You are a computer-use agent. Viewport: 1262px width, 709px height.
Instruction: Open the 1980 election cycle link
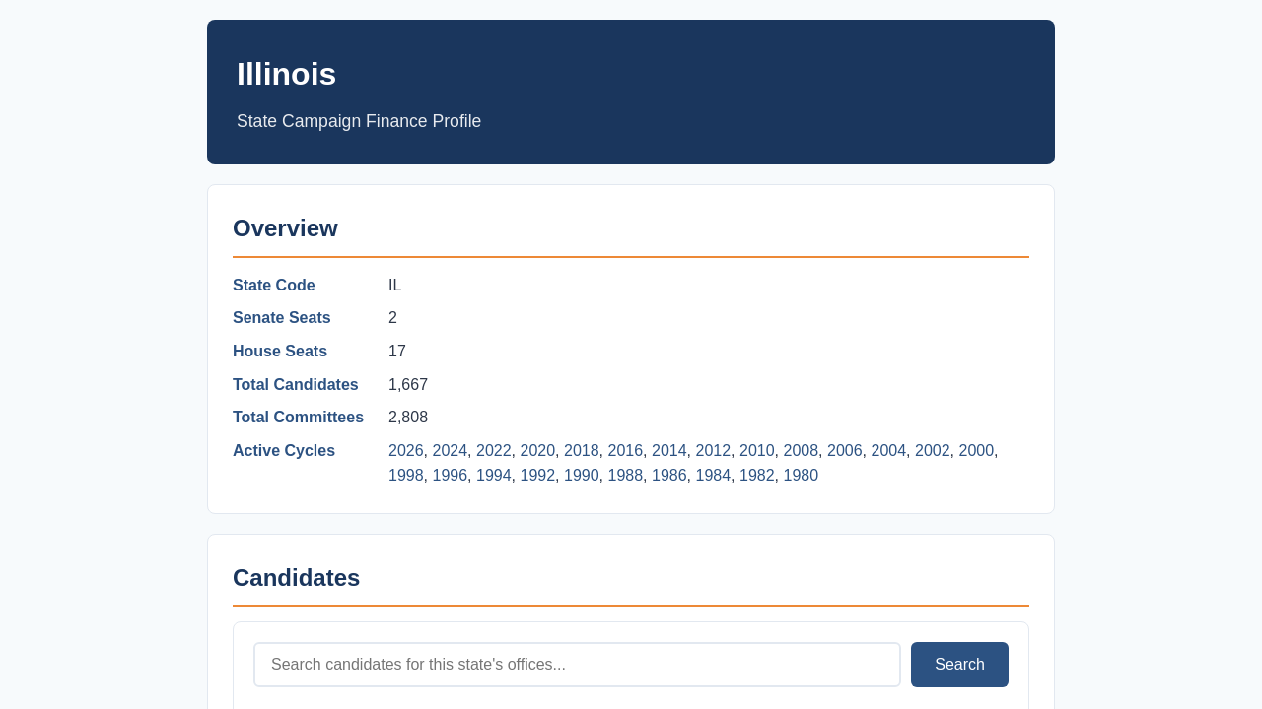[801, 476]
